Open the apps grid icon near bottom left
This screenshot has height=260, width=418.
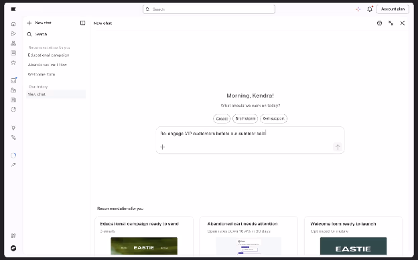click(x=13, y=235)
